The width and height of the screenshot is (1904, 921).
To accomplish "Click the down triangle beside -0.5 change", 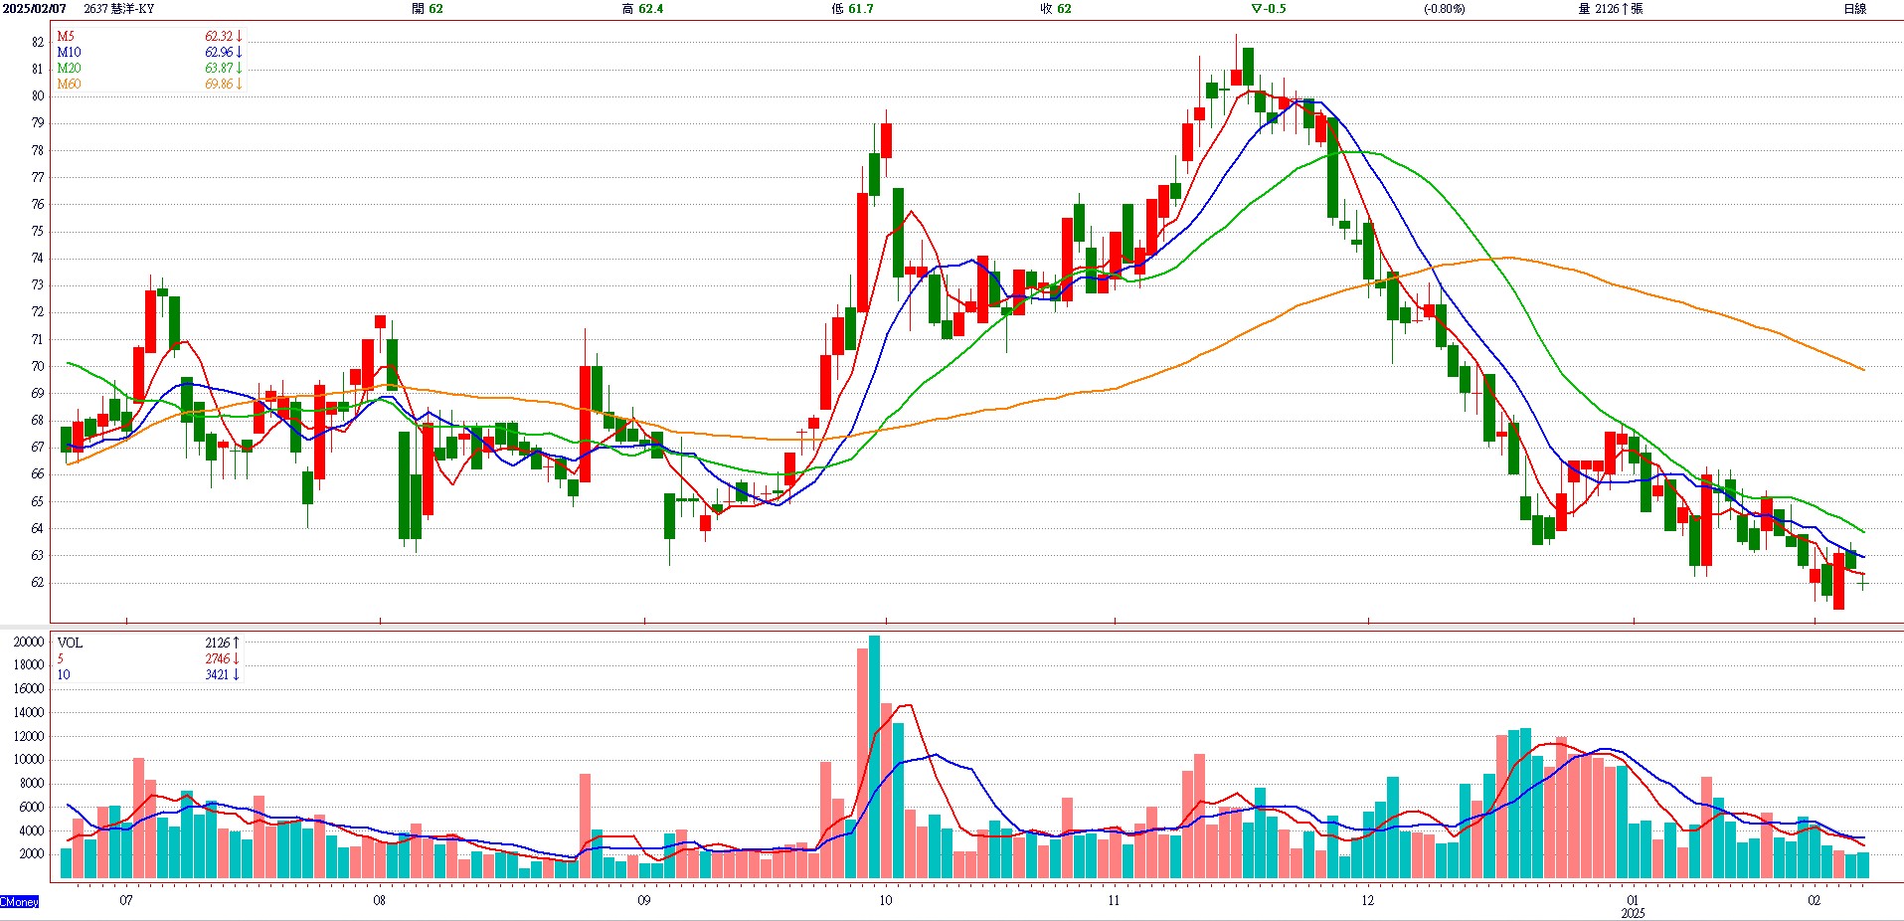I will 1257,9.
